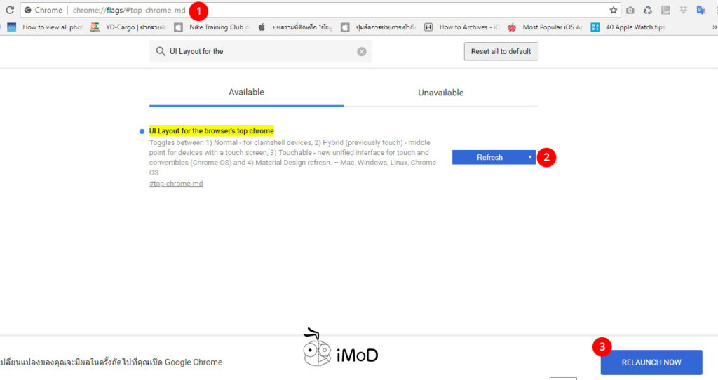Viewport: 718px width, 380px height.
Task: Open the Apple-logo Thai article bookmark
Action: pos(295,27)
